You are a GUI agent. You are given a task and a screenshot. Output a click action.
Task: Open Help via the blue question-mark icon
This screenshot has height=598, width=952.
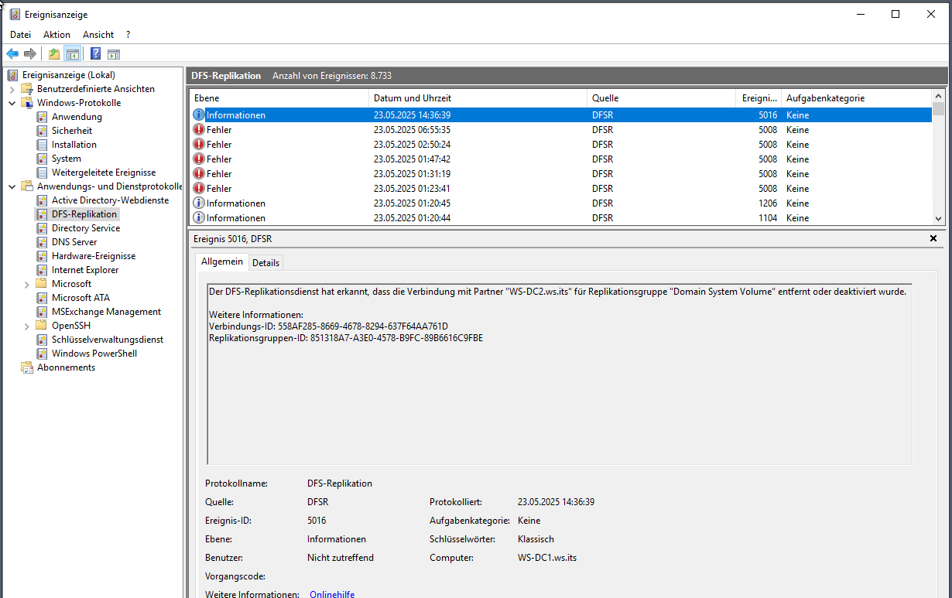(96, 54)
